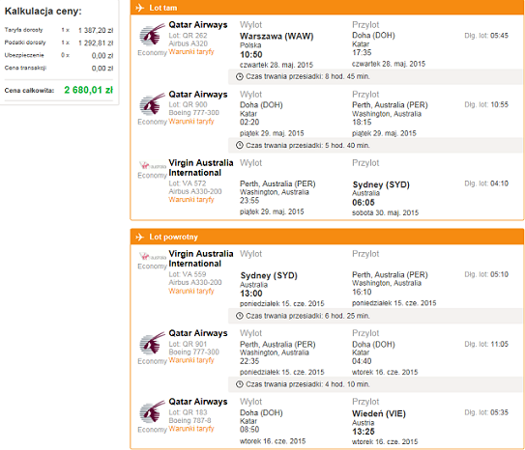Click flight number Lot: QR 901
Screen dimensions: 525x450
tap(188, 344)
